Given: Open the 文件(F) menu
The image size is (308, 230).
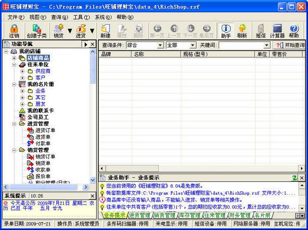Looking at the screenshot, I should (x=16, y=17).
